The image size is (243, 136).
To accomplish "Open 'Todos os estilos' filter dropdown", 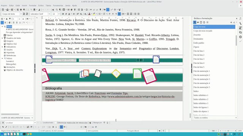I will point(215,118).
